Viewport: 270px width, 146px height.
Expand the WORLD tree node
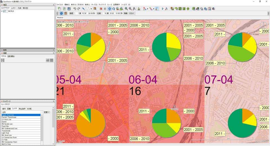2,11
